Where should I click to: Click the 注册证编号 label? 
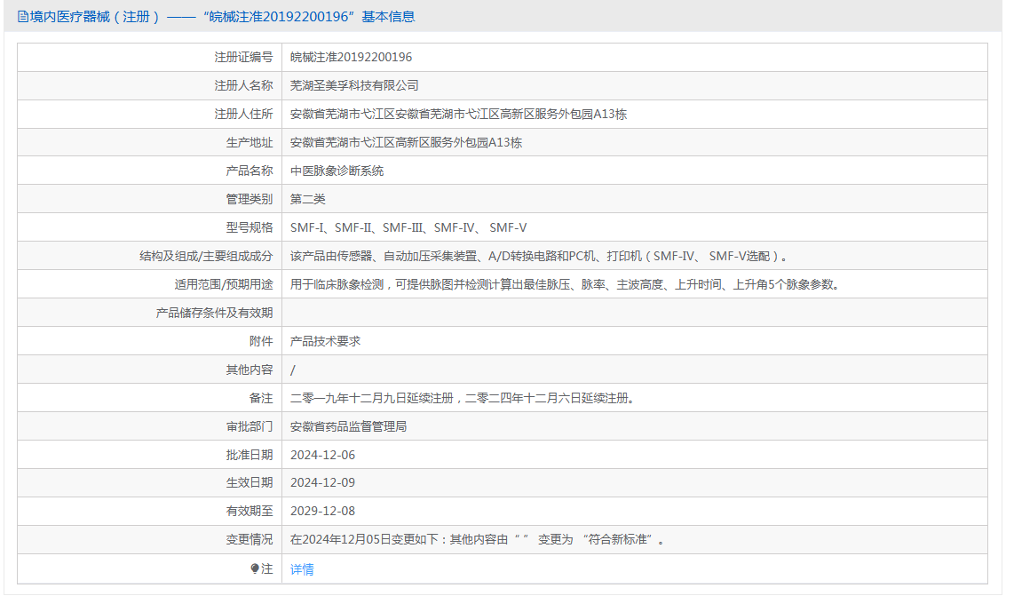point(244,57)
